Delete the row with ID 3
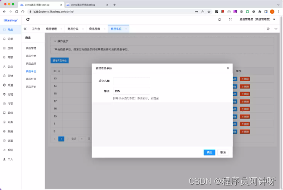283x190 pixels. coord(245,132)
